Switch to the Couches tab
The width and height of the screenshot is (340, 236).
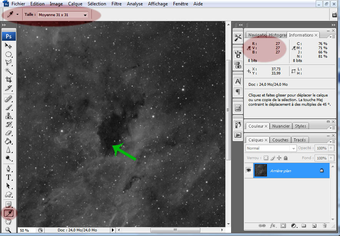pos(280,140)
